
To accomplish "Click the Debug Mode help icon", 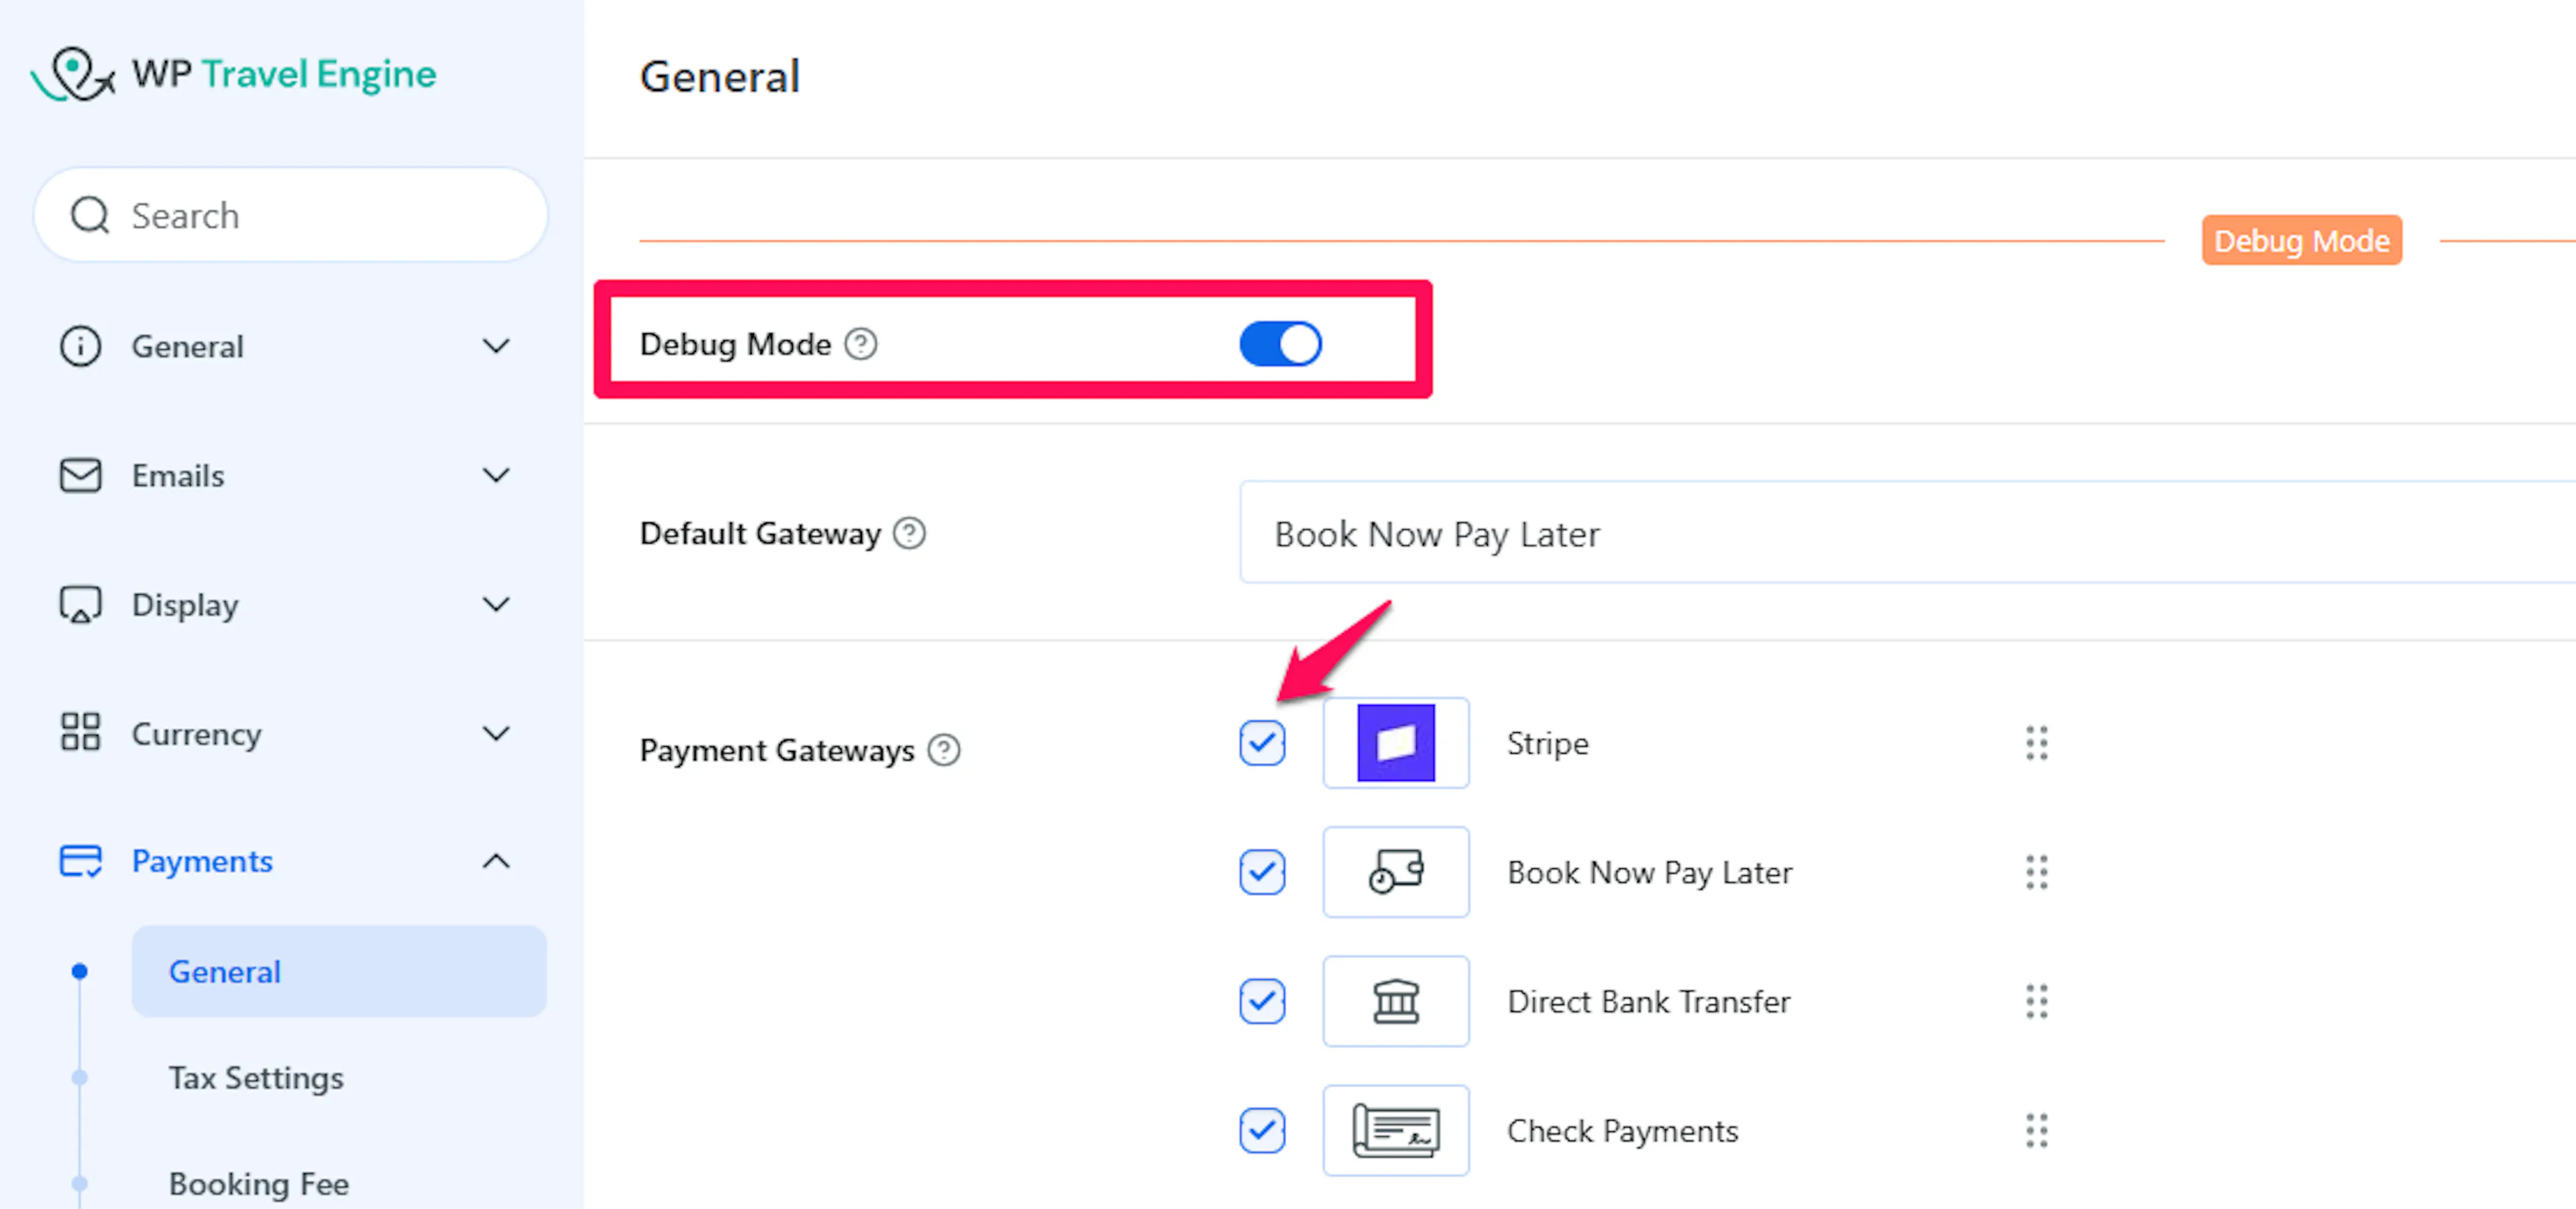I will click(x=860, y=344).
